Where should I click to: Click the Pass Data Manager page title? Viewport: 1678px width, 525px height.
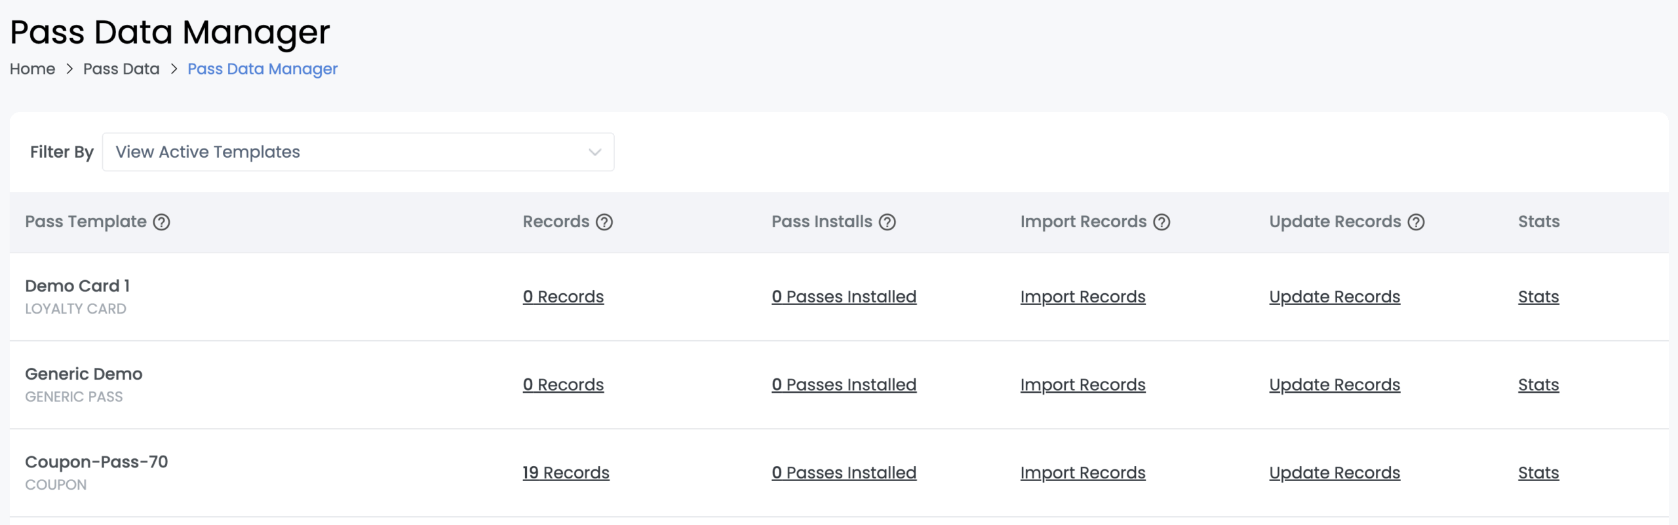(170, 33)
